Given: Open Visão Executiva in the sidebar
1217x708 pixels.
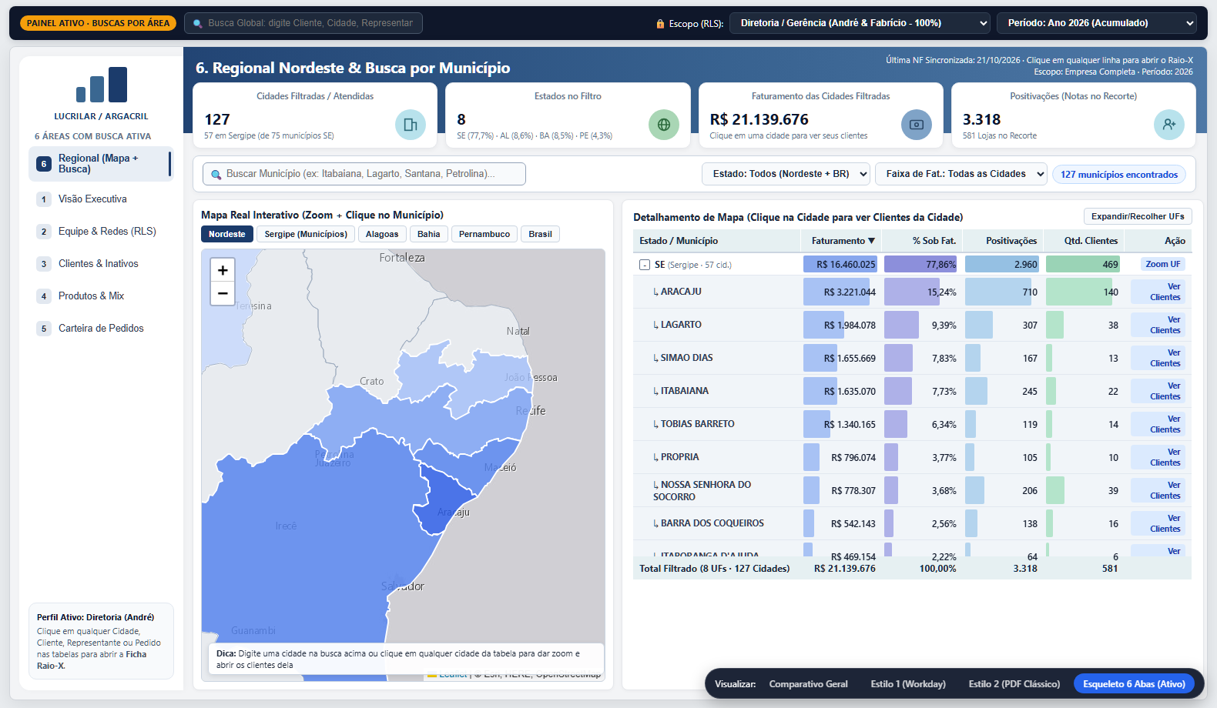Looking at the screenshot, I should (x=101, y=199).
